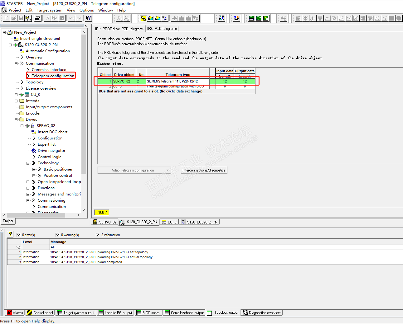The height and width of the screenshot is (324, 403).
Task: Toggle the 0 error(s) checkbox
Action: [18, 235]
